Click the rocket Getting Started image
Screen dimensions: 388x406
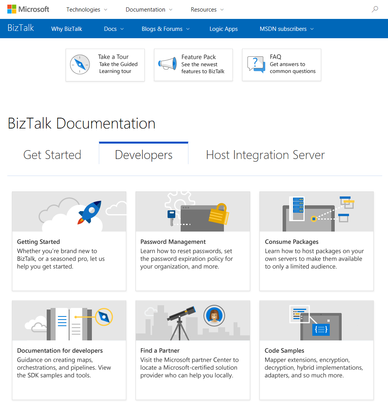(69, 211)
